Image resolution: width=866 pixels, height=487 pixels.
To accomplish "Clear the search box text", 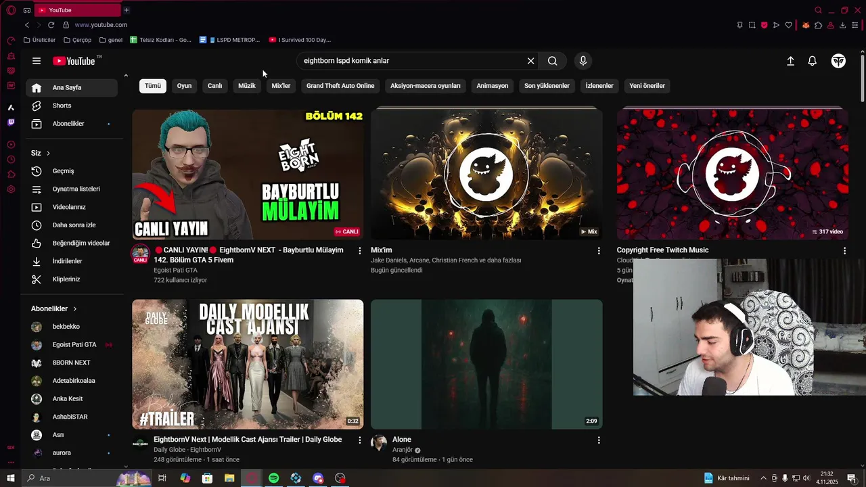I will pyautogui.click(x=531, y=61).
